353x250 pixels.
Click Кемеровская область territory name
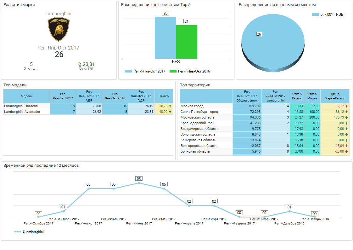coord(198,140)
